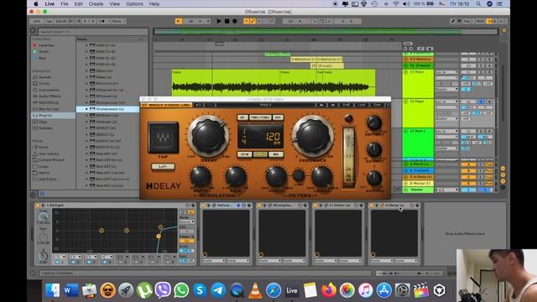
Task: Click the Waves Hybrid Line logo
Action: pyautogui.click(x=166, y=105)
